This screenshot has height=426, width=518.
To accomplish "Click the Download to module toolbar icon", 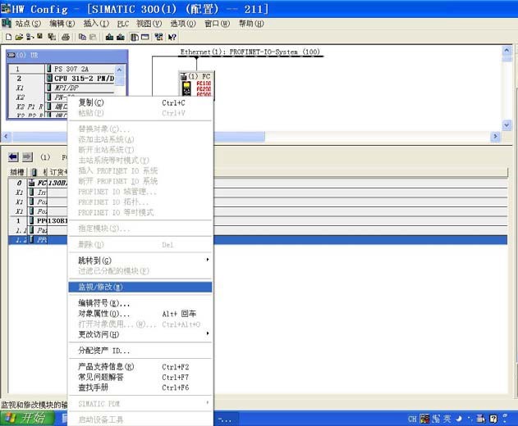I will [107, 37].
